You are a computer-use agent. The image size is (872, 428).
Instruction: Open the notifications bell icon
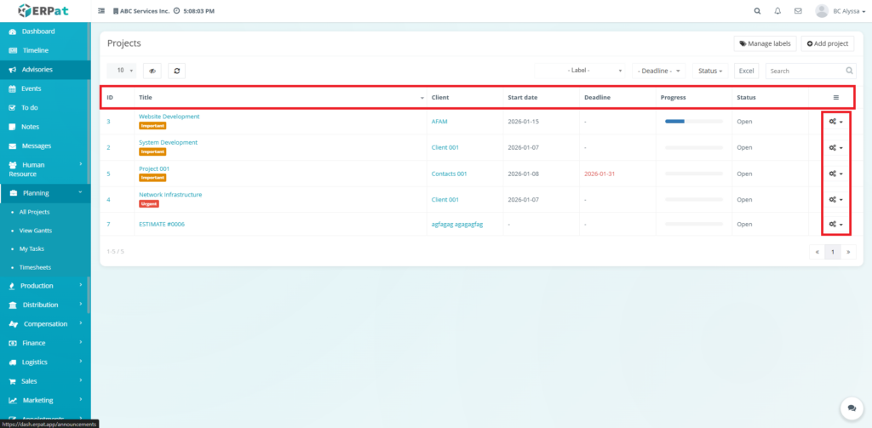pyautogui.click(x=777, y=11)
